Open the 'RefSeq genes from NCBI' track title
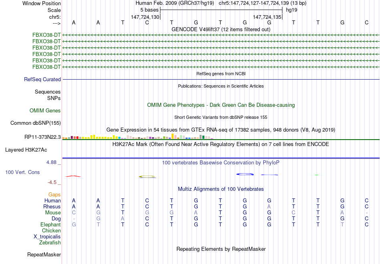 (221, 74)
